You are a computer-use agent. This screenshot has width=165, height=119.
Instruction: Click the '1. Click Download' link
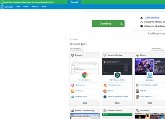pos(152,18)
